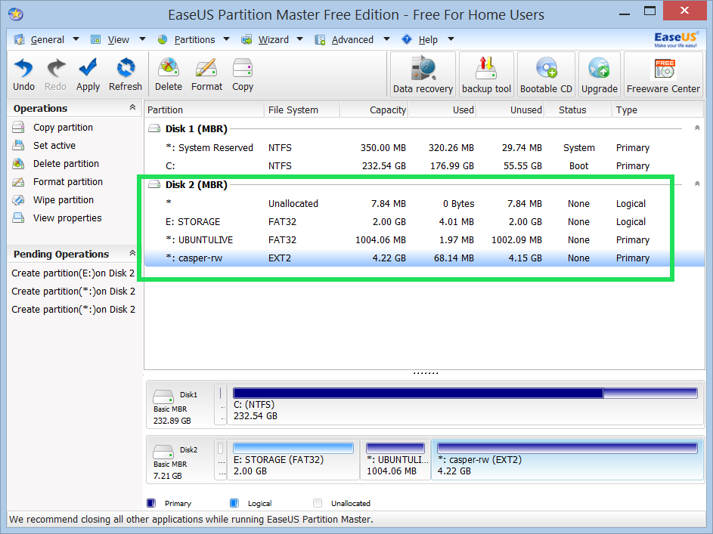Image resolution: width=713 pixels, height=534 pixels.
Task: Collapse the Disk 1 (MBR) group
Action: tap(697, 128)
